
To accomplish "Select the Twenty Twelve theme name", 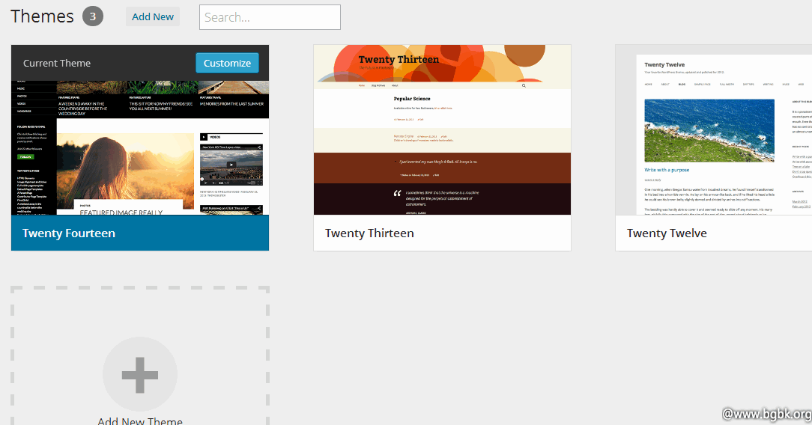I will [667, 233].
